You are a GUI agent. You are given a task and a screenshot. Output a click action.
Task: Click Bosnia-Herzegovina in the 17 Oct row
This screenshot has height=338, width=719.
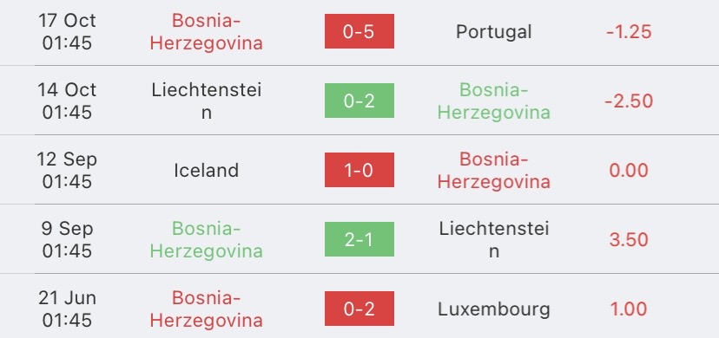coord(207,31)
